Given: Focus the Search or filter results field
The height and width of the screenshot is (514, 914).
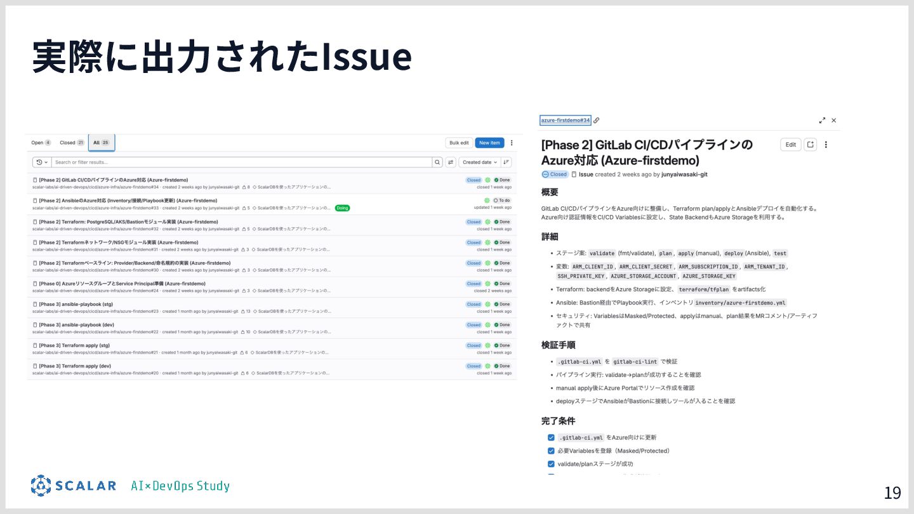Looking at the screenshot, I should click(242, 162).
